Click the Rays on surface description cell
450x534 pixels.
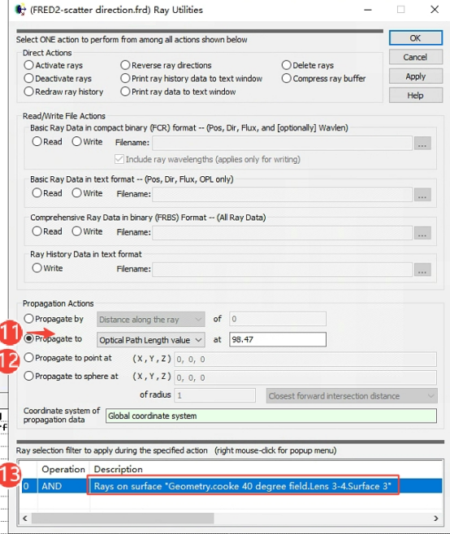242,486
